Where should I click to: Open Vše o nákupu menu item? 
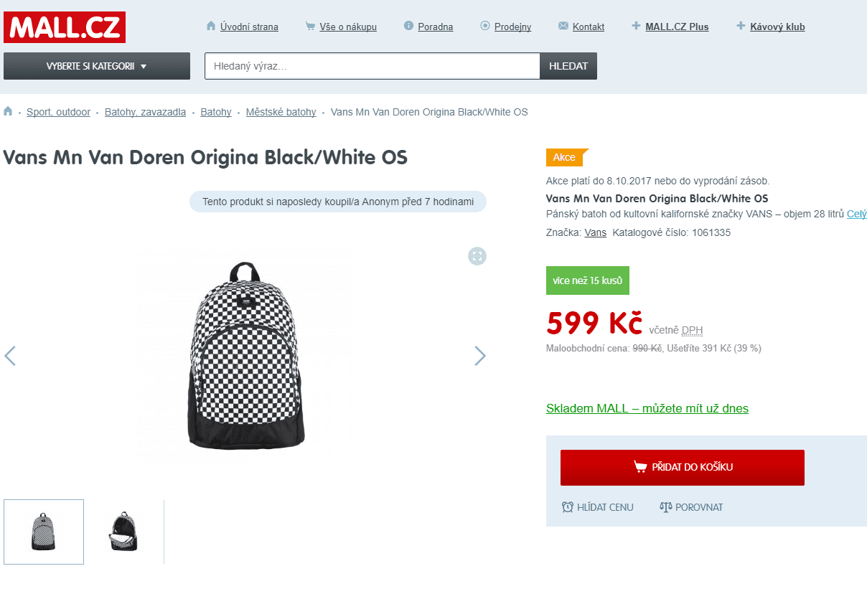(347, 27)
